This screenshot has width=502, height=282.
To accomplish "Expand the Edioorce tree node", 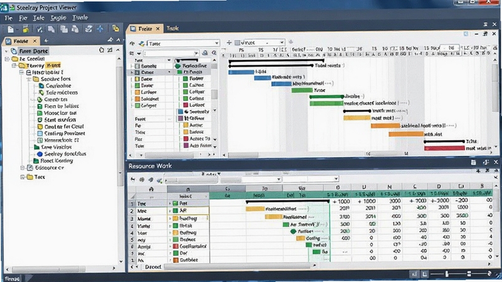I will [x=23, y=167].
